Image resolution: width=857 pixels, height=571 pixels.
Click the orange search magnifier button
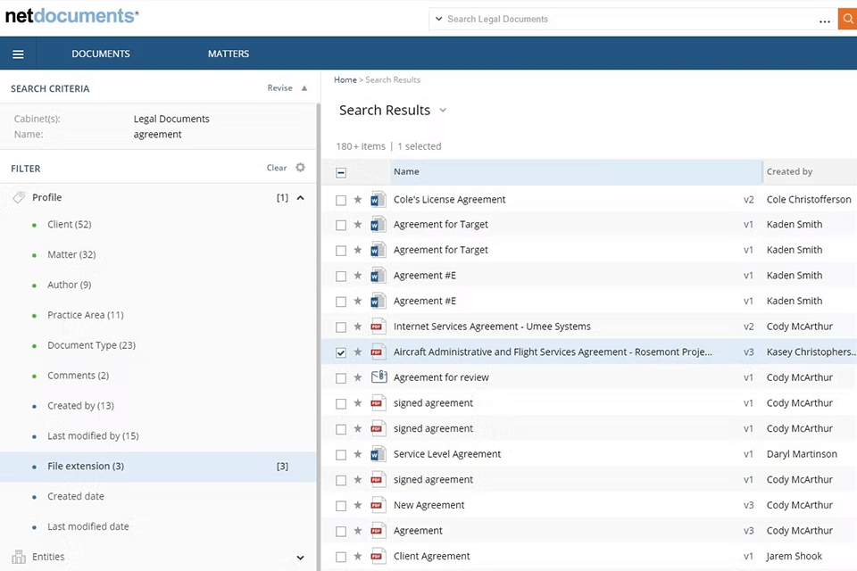click(x=847, y=20)
